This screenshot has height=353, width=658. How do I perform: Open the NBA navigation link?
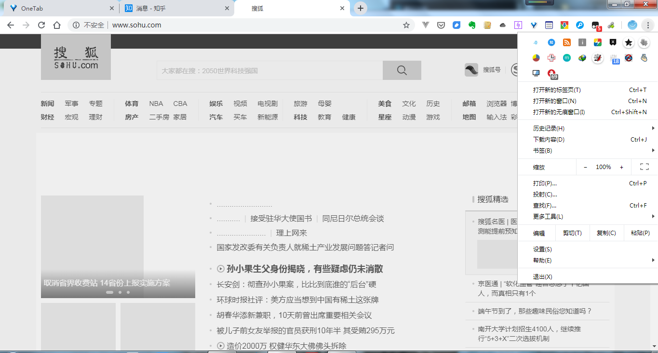[156, 104]
